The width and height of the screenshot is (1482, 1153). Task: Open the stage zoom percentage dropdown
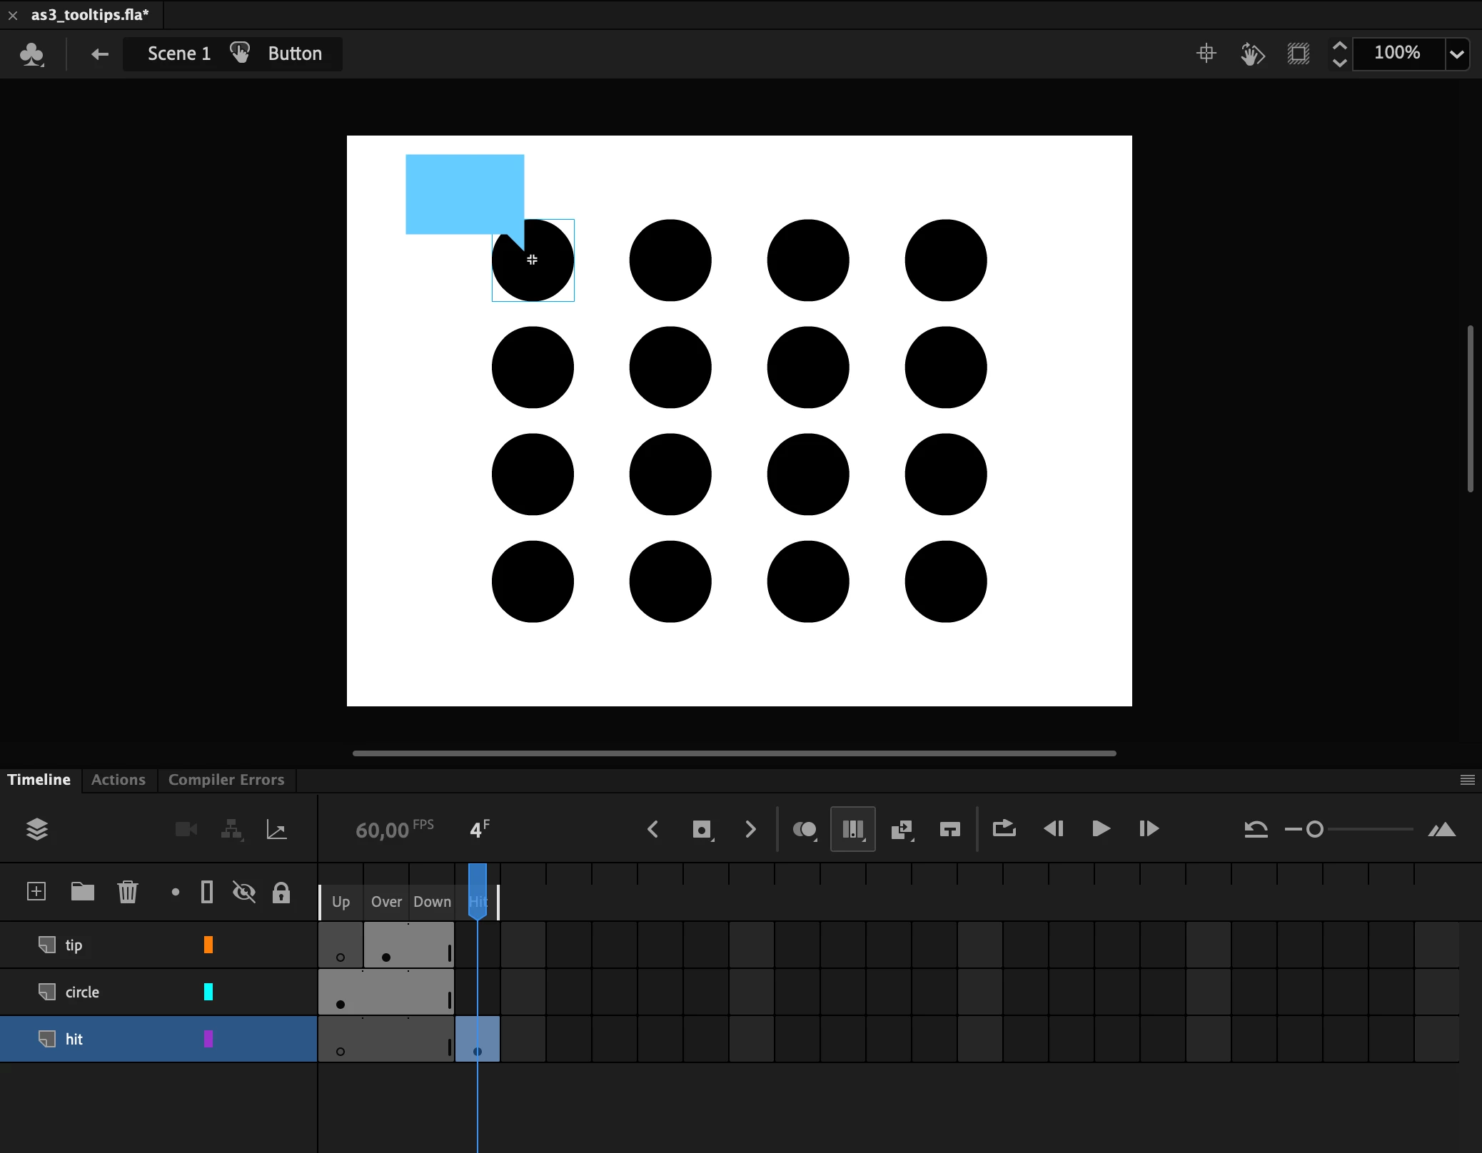coord(1457,54)
